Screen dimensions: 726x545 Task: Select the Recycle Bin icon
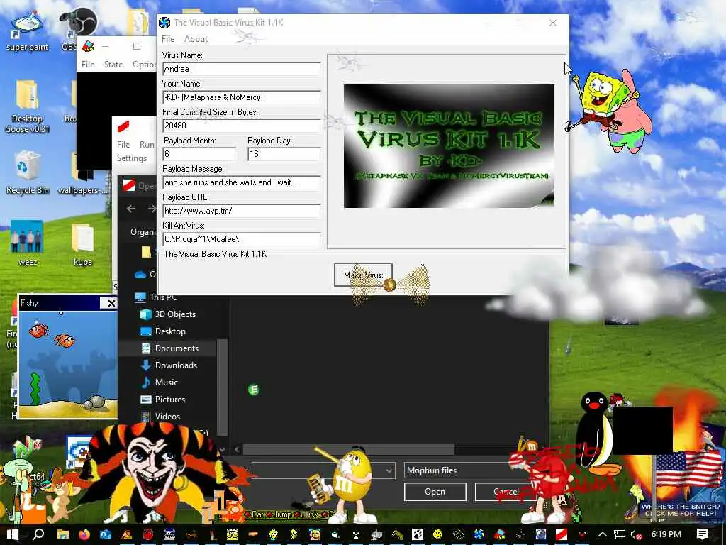point(27,172)
